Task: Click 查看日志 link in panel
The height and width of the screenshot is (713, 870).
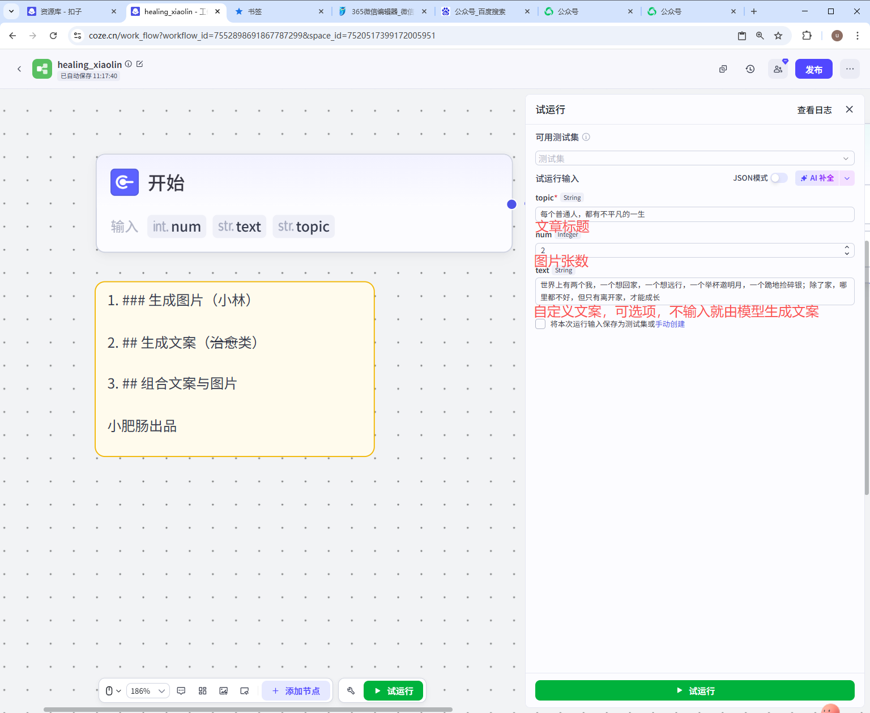Action: [814, 110]
